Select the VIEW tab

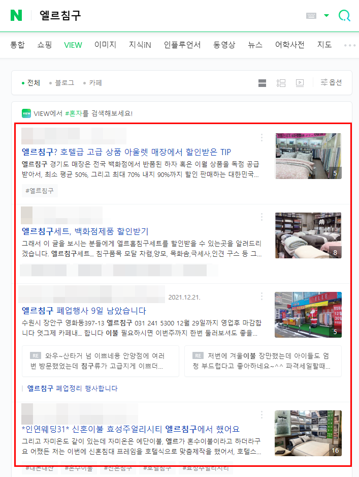(73, 45)
